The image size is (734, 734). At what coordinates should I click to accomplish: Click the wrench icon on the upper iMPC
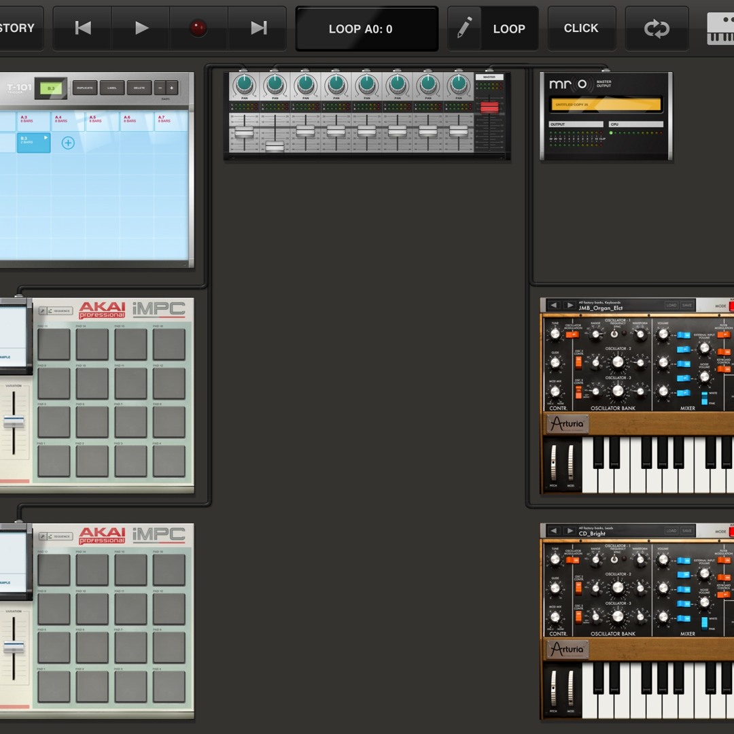43,311
